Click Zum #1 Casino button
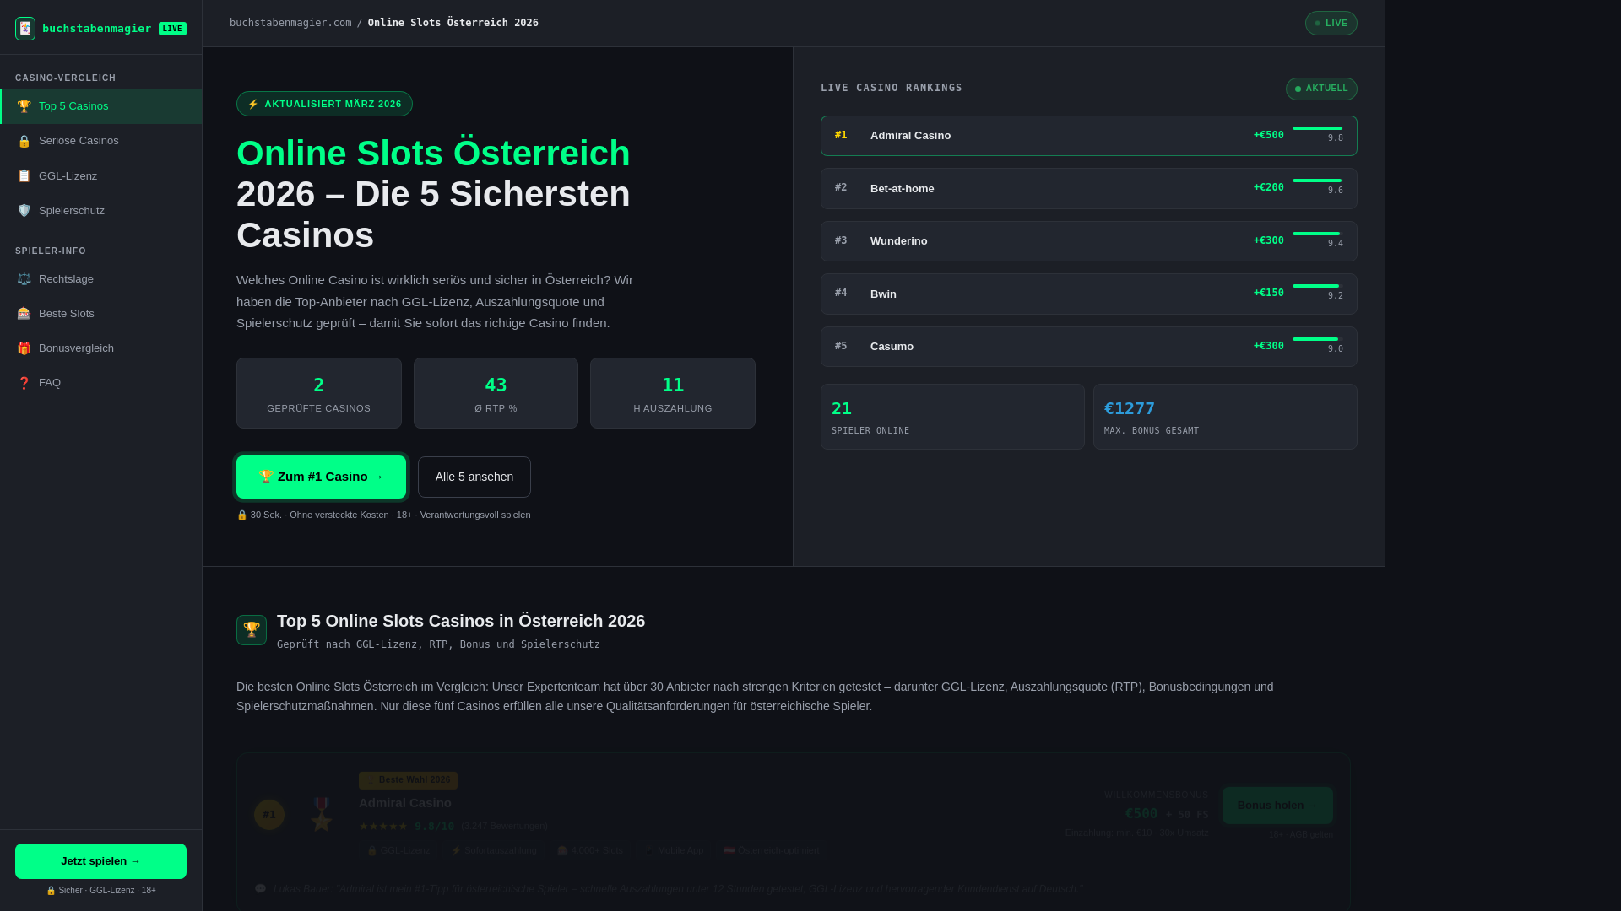The height and width of the screenshot is (911, 1621). 321,477
